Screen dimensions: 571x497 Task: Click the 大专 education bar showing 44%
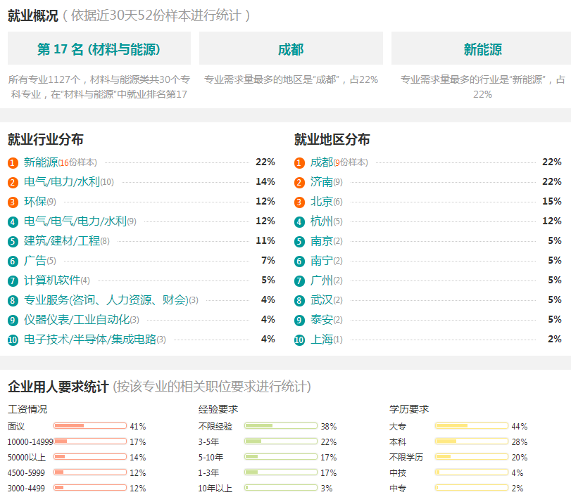tap(472, 426)
